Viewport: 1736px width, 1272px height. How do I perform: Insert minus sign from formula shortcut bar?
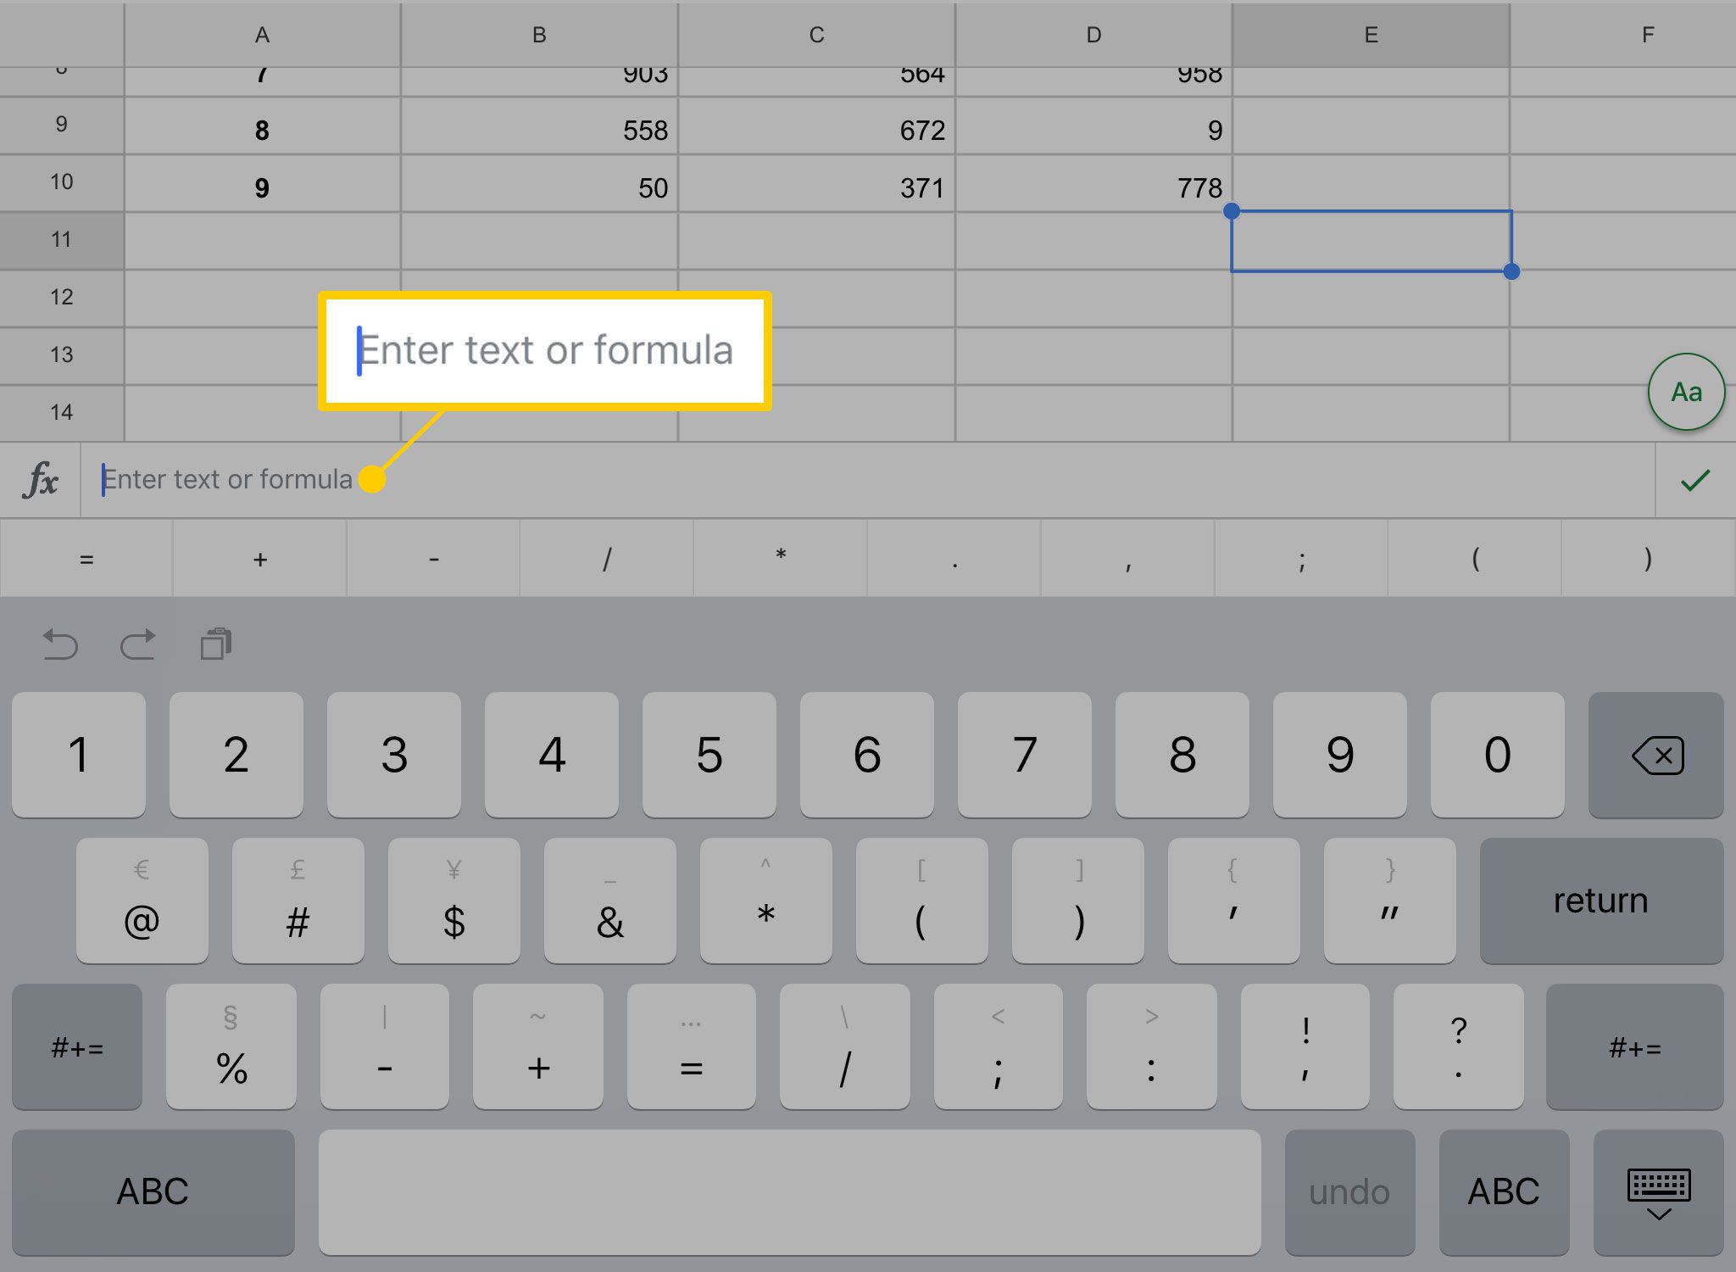434,559
